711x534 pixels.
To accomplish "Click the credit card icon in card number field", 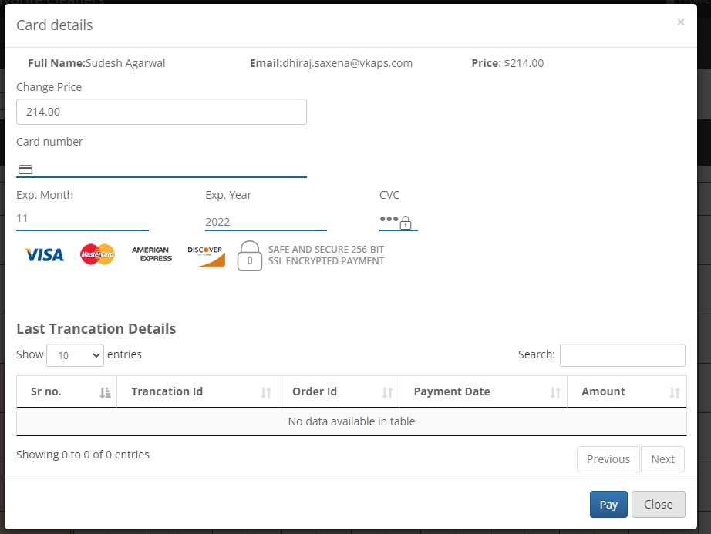I will click(25, 170).
